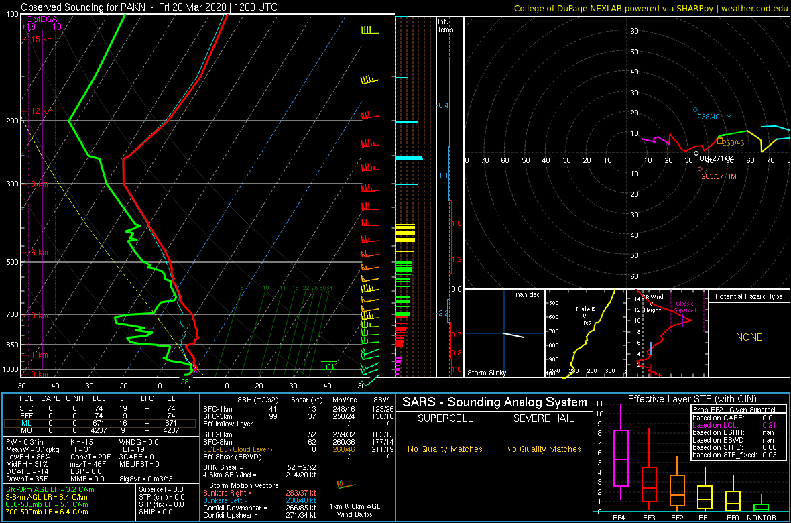Select the SEVERE HAIL analog column header
This screenshot has height=523, width=791.
(544, 418)
